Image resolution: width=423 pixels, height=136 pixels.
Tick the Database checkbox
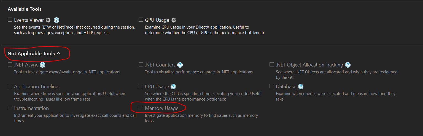click(272, 86)
